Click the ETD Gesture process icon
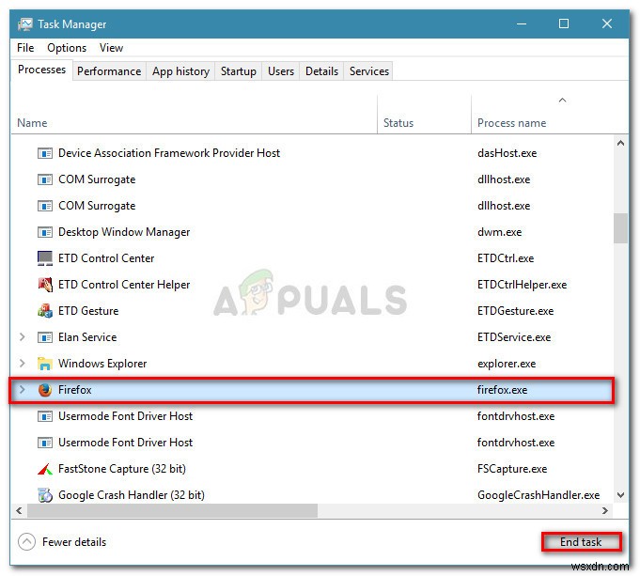This screenshot has width=640, height=576. pyautogui.click(x=45, y=311)
